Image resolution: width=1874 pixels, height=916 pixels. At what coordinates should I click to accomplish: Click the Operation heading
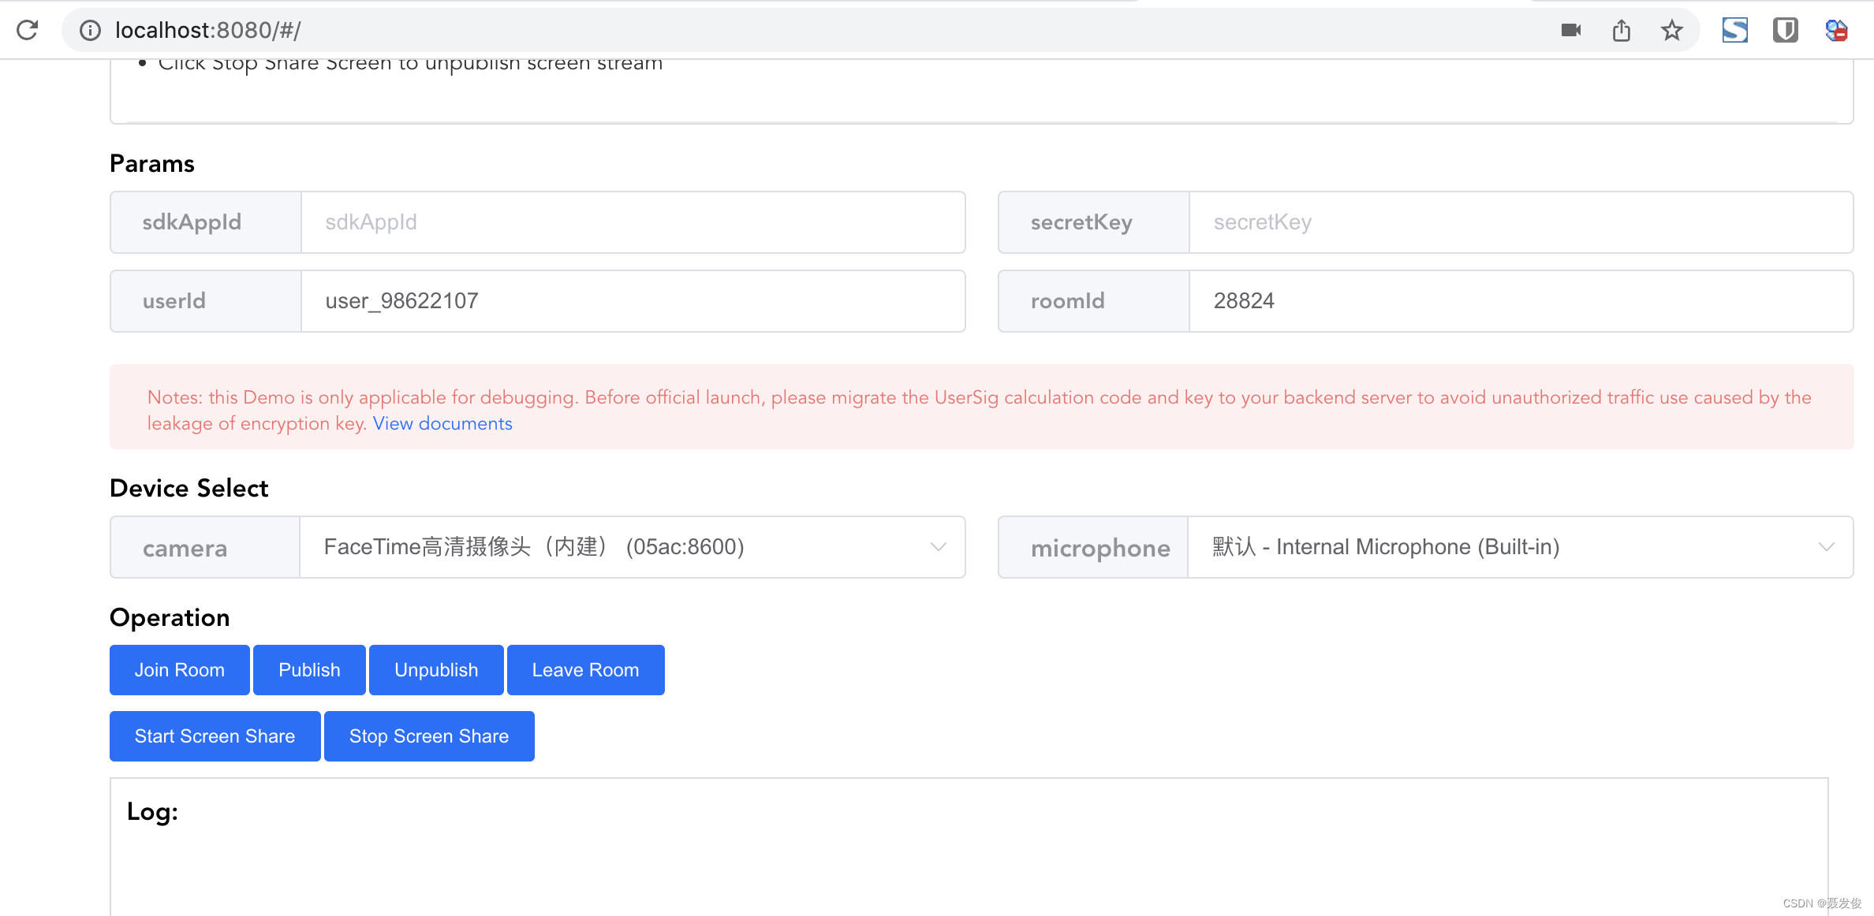tap(170, 617)
